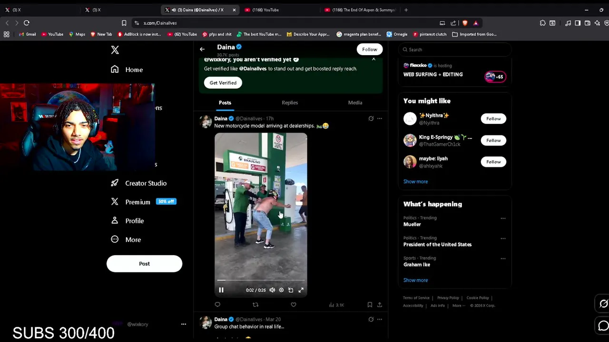Open options for President of United States trend
Viewport: 609px width, 342px height.
(x=503, y=238)
